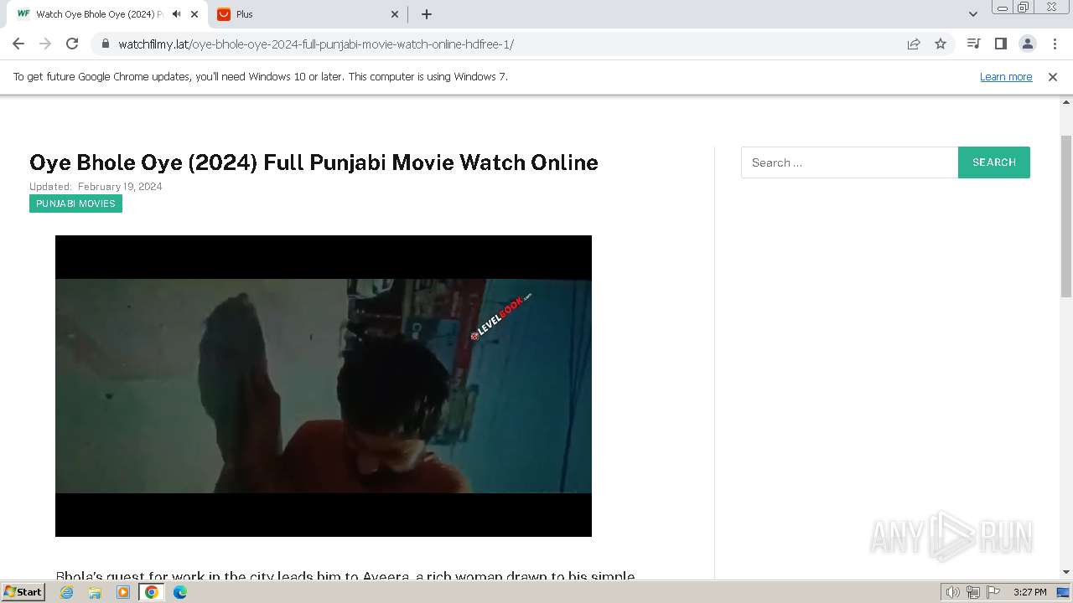The image size is (1073, 603).
Task: Click the vertical page scrollbar thumb
Action: [x=1066, y=216]
